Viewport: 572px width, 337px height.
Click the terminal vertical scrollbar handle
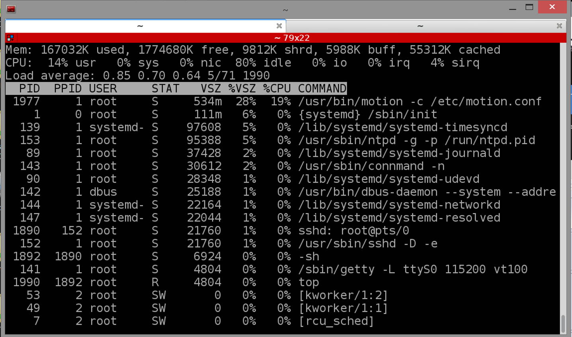(x=563, y=323)
